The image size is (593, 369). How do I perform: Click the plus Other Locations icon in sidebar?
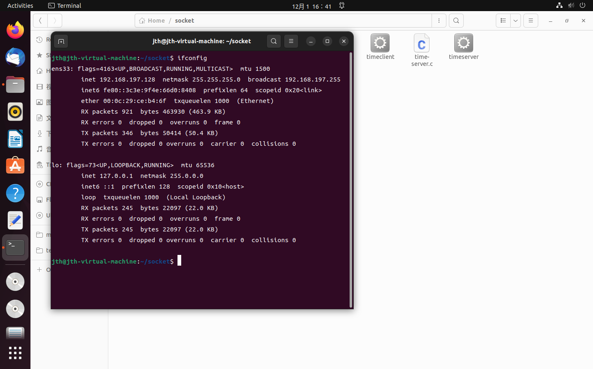click(x=40, y=270)
